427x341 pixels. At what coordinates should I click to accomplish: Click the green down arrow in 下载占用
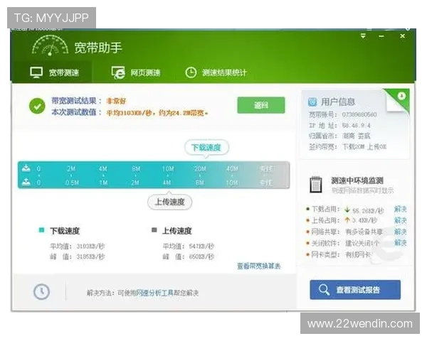click(x=347, y=210)
